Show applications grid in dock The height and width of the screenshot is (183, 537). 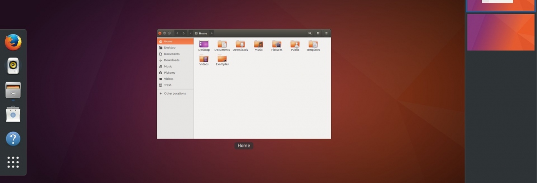(13, 162)
